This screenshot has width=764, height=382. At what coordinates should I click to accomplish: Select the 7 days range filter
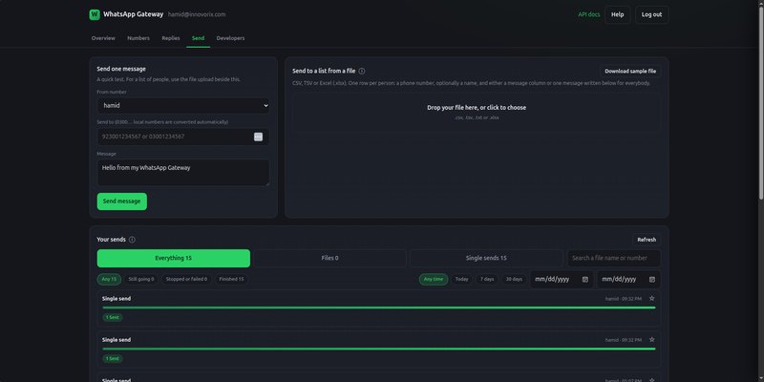tap(487, 279)
